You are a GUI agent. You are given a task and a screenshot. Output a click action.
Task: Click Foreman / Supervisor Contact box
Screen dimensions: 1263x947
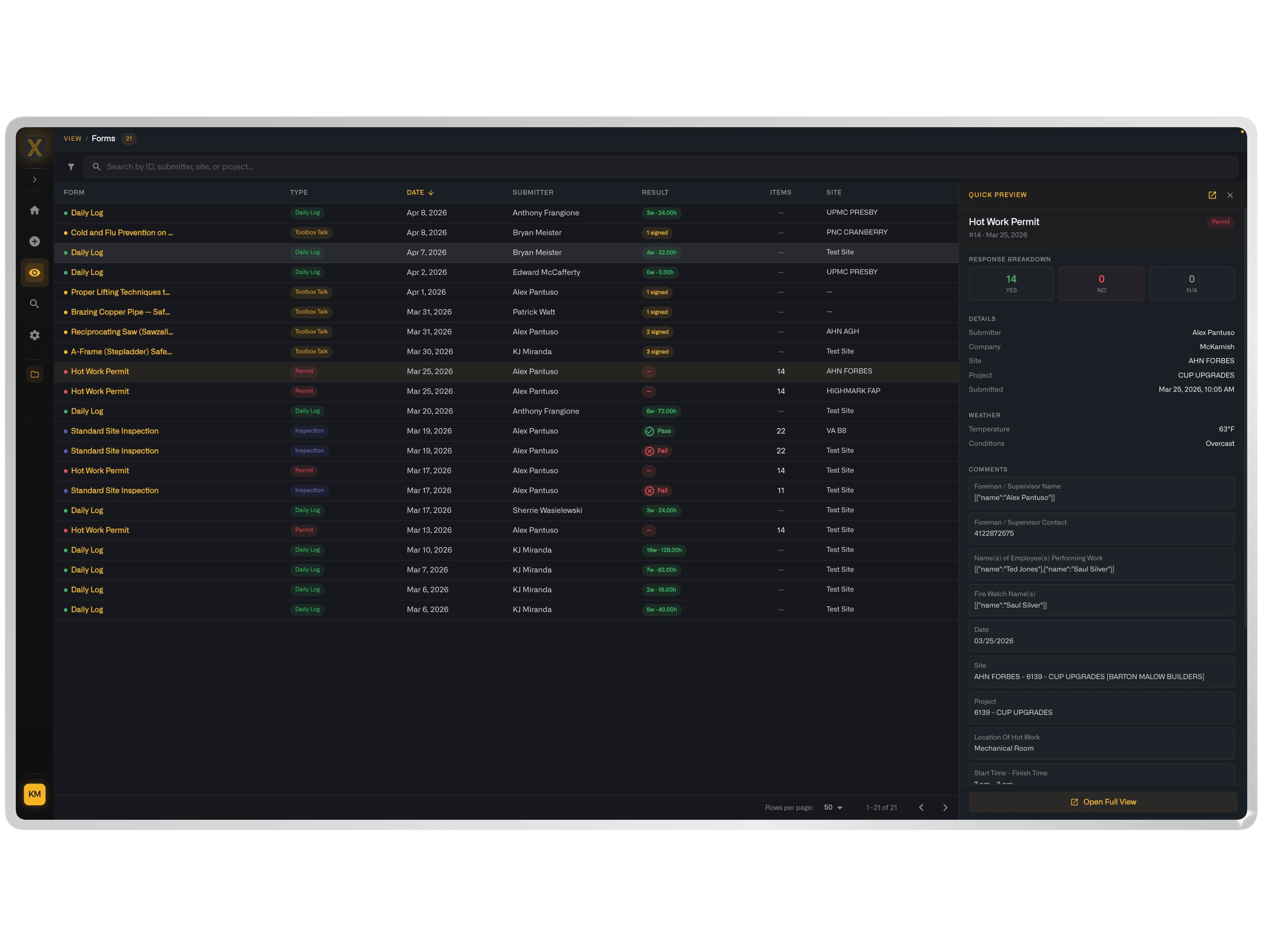pos(1101,528)
